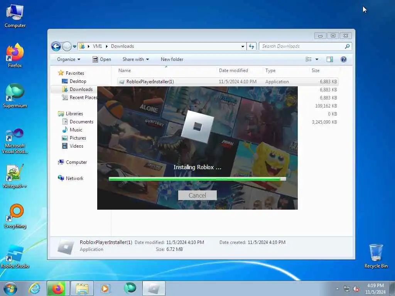Launch Roblox Studio from the desktop
This screenshot has width=395, height=296.
[x=15, y=256]
